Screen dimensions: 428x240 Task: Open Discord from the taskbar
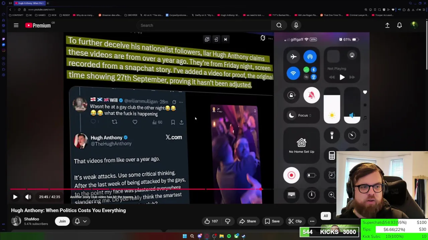pyautogui.click(x=200, y=236)
